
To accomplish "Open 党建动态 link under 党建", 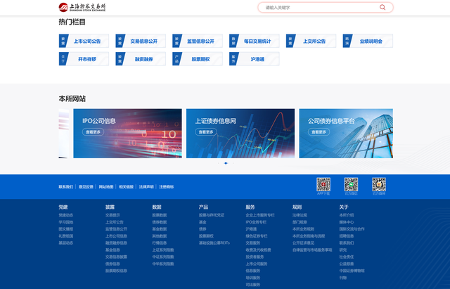I will [x=66, y=215].
